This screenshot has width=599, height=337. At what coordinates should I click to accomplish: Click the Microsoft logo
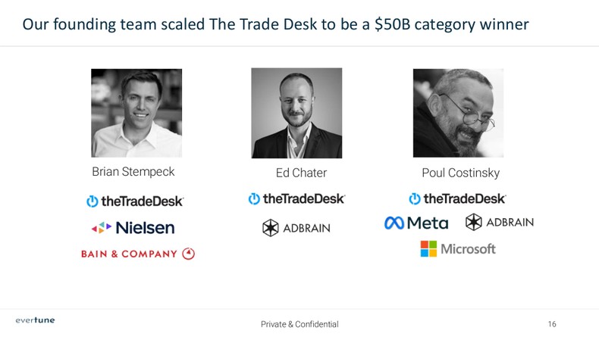point(458,248)
